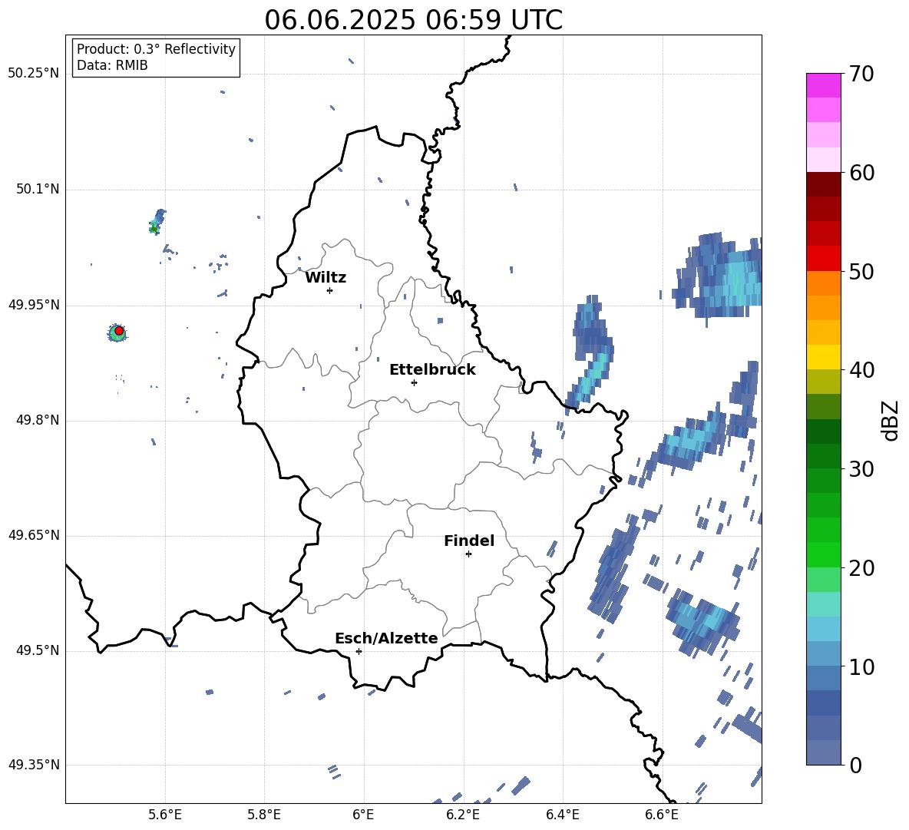This screenshot has width=909, height=830.
Task: Click the bright red 50 dBZ color band
Action: point(823,259)
